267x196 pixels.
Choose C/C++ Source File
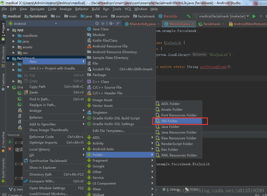(121, 88)
